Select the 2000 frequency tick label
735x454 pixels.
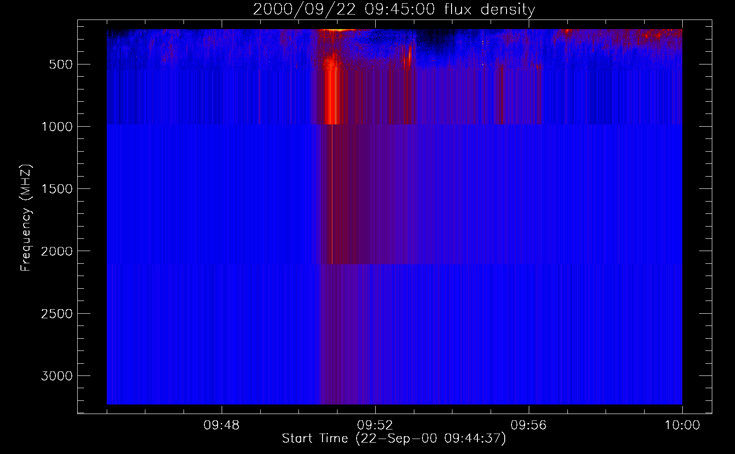[x=57, y=252]
